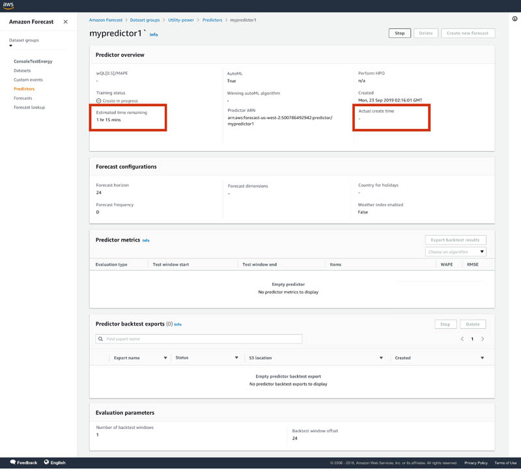
Task: Open the Status column filter arrow
Action: click(236, 358)
